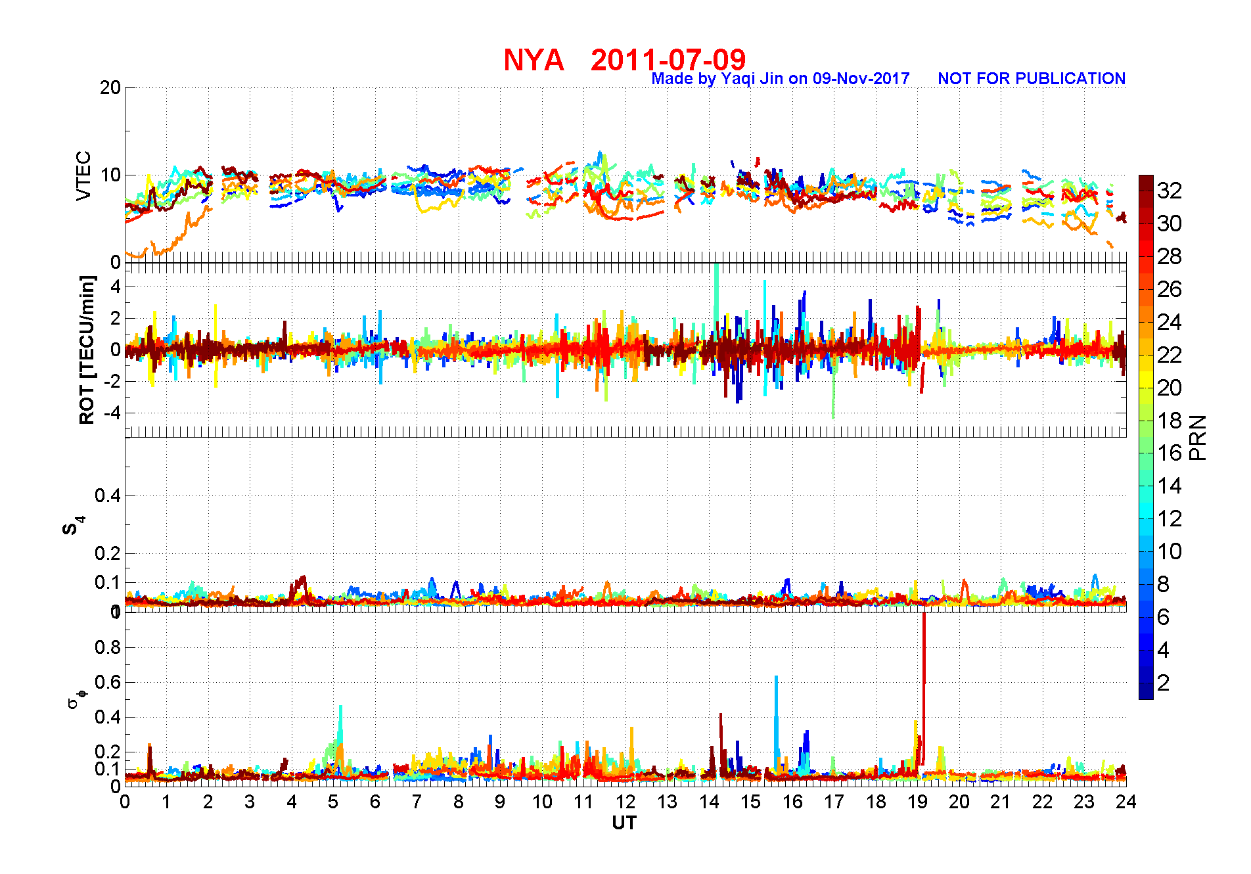Select the "0.4" tick on the S4 axis

[108, 495]
